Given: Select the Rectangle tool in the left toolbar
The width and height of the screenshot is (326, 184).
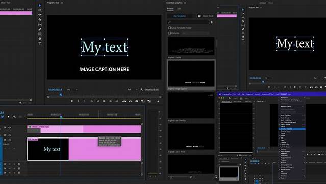Looking at the screenshot, I should (x=40, y=34).
